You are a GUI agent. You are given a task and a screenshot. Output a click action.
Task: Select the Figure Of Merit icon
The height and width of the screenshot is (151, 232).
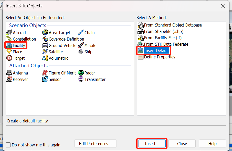[45, 73]
